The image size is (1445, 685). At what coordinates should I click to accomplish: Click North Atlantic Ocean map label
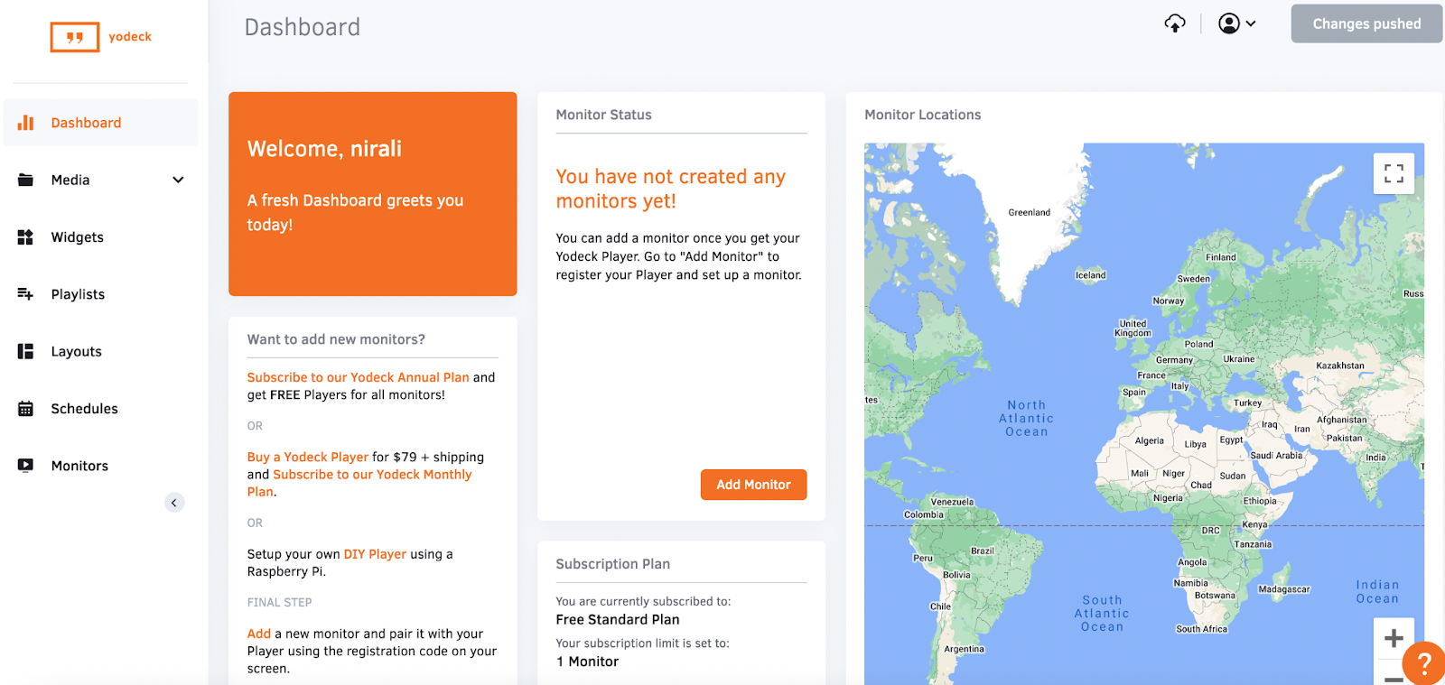coord(1026,419)
